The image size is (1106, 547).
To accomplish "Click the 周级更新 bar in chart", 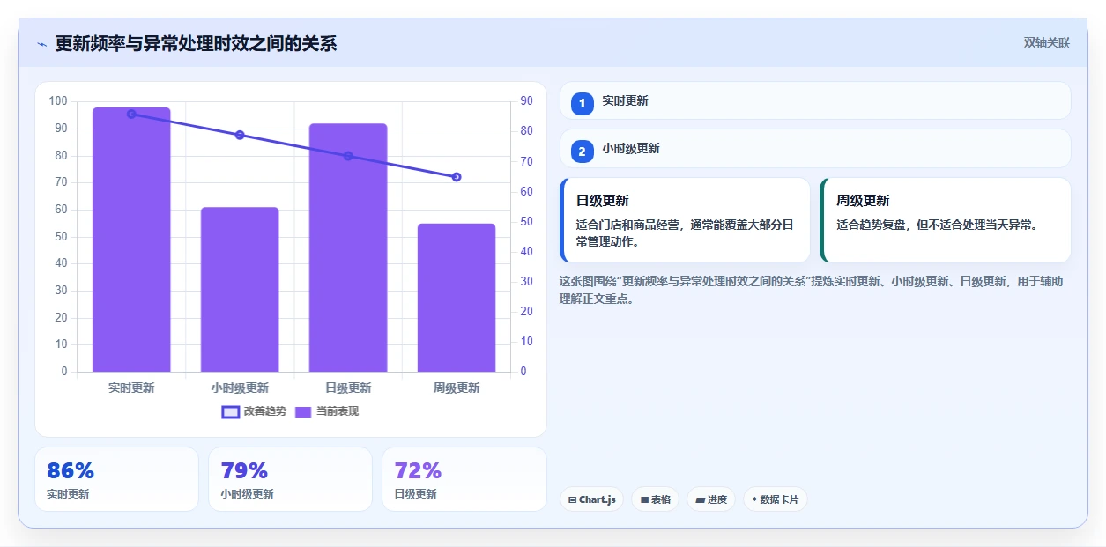I will click(457, 298).
